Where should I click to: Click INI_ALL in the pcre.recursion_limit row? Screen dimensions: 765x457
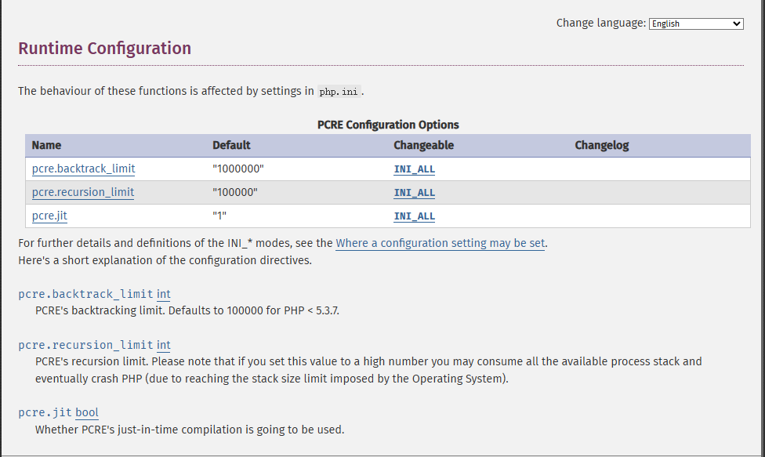(414, 193)
